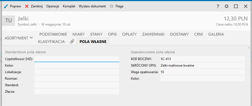The height and width of the screenshot is (106, 252).
Task: Select the POLA WŁASNE tab
Action: (93, 42)
